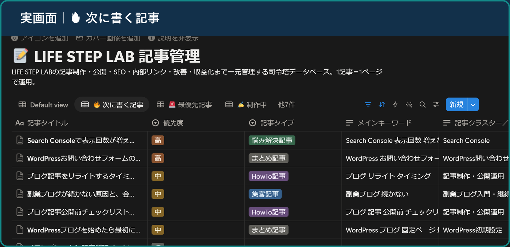The image size is (510, 247).
Task: Click 説明を非表示 option
Action: click(173, 38)
